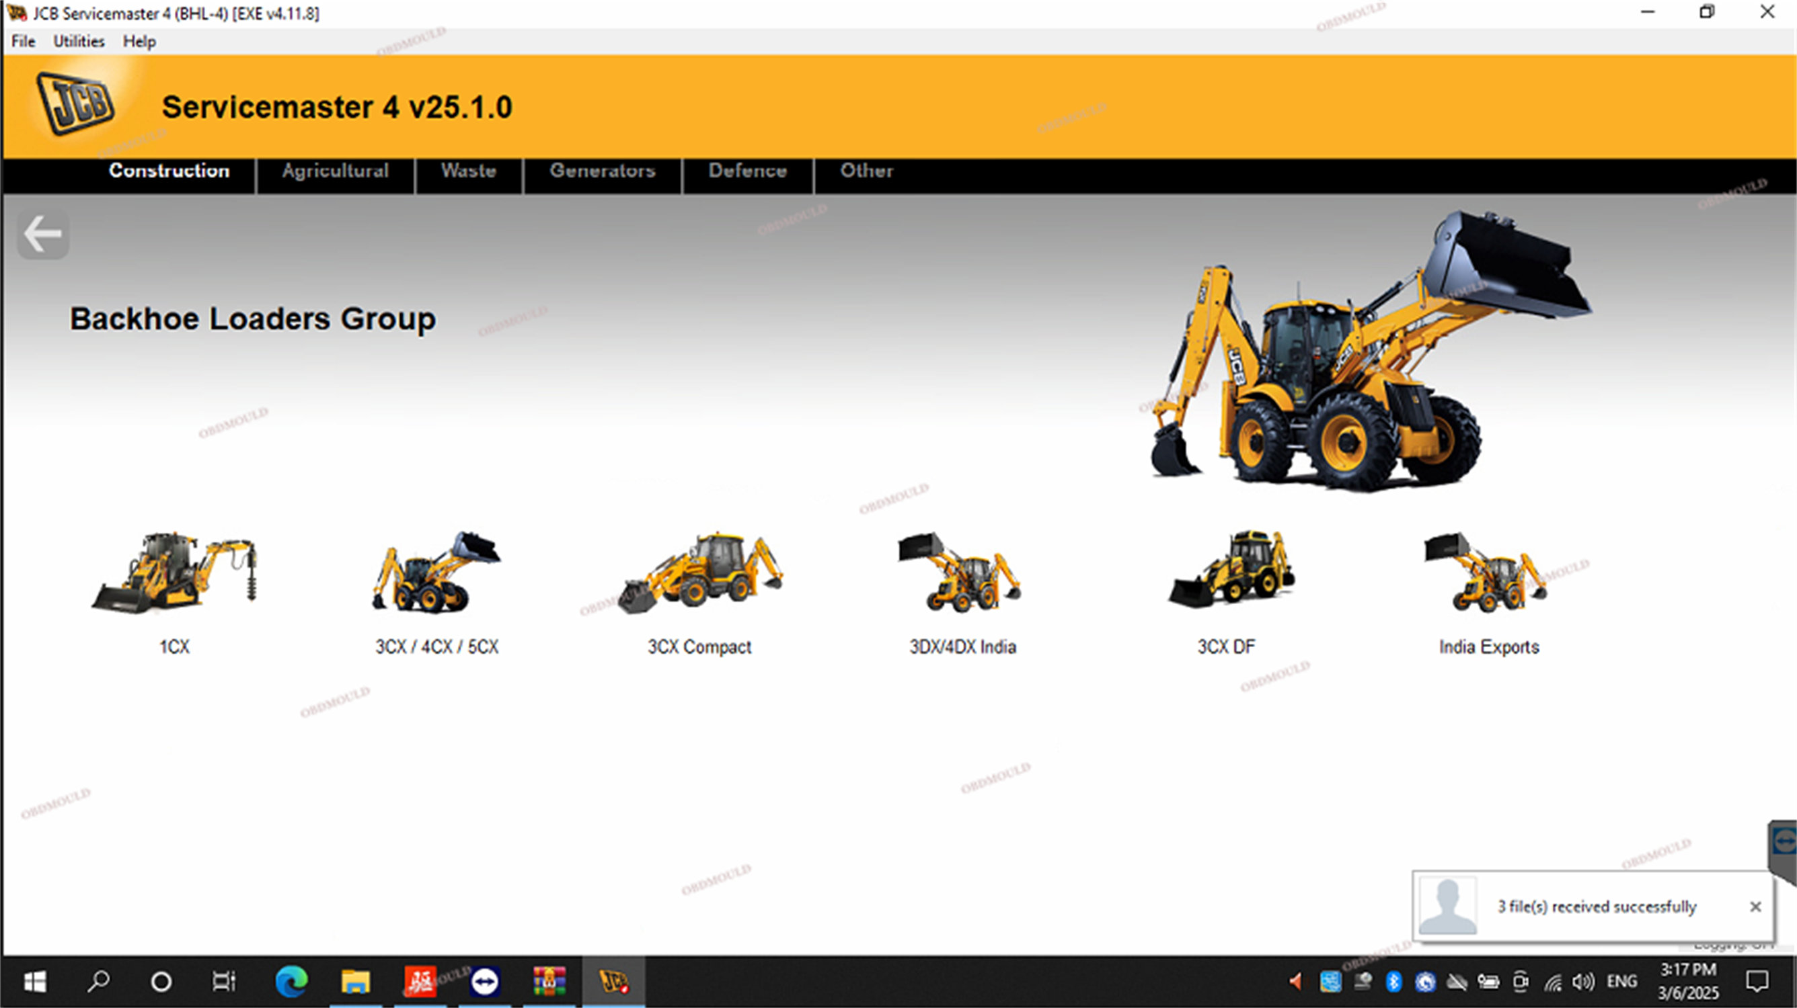Open the 3DX/4DX India machine image
Screen dimensions: 1797x1008
coord(960,573)
